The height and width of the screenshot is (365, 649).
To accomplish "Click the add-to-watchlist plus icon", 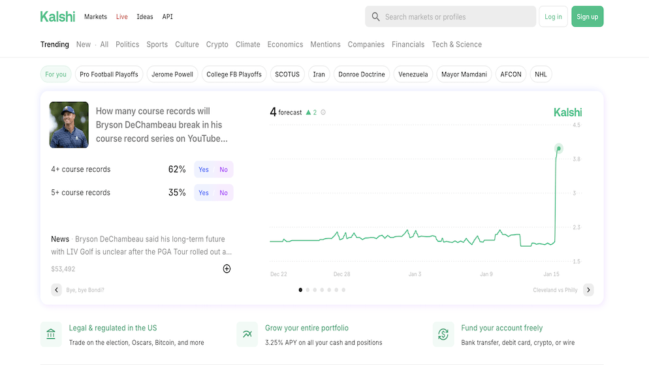I will click(x=227, y=269).
